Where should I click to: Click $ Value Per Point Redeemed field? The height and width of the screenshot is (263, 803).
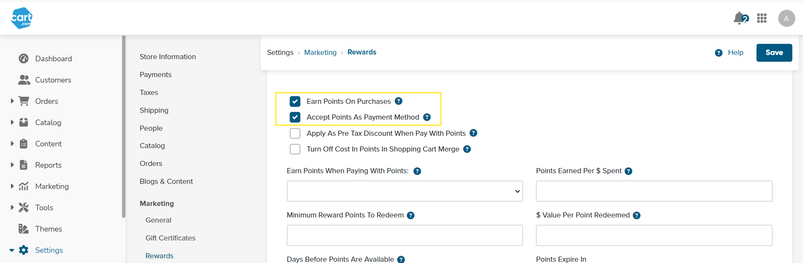(x=654, y=235)
